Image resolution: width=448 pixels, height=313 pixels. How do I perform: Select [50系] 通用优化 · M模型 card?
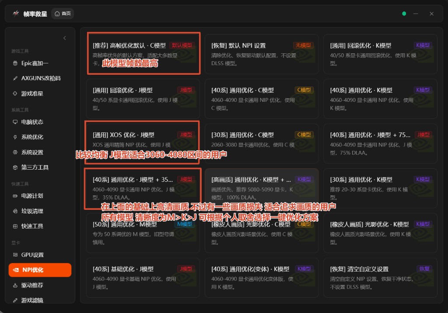[x=143, y=233]
